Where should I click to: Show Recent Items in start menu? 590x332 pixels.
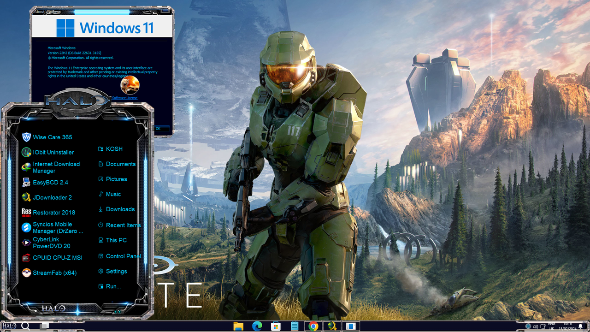(x=119, y=225)
